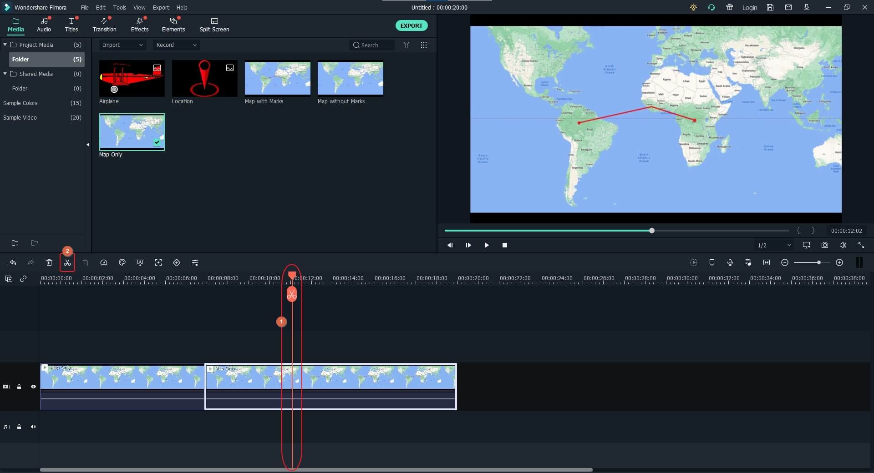Collapse the Project Media tree
Viewport: 874px width, 473px height.
pos(5,45)
